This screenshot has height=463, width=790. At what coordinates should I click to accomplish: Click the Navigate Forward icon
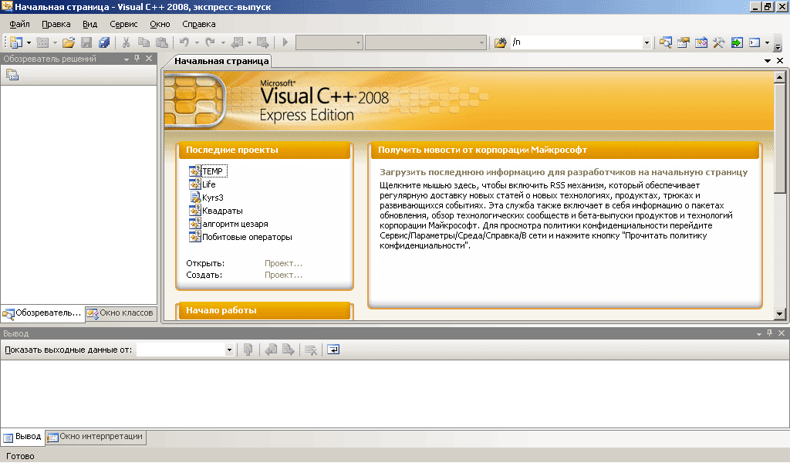tap(262, 42)
